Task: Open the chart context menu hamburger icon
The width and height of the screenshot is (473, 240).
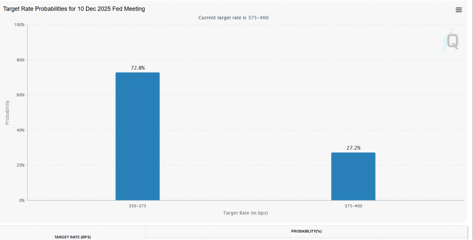Action: [458, 10]
